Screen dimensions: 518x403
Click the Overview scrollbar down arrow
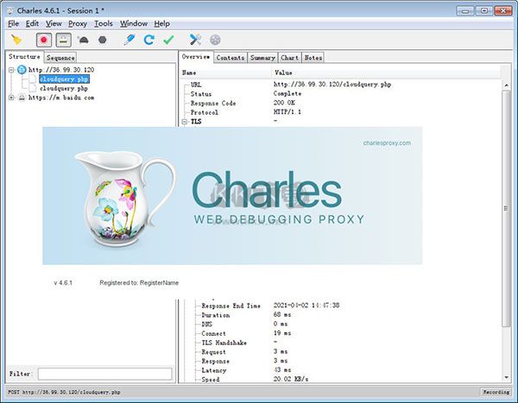507,378
